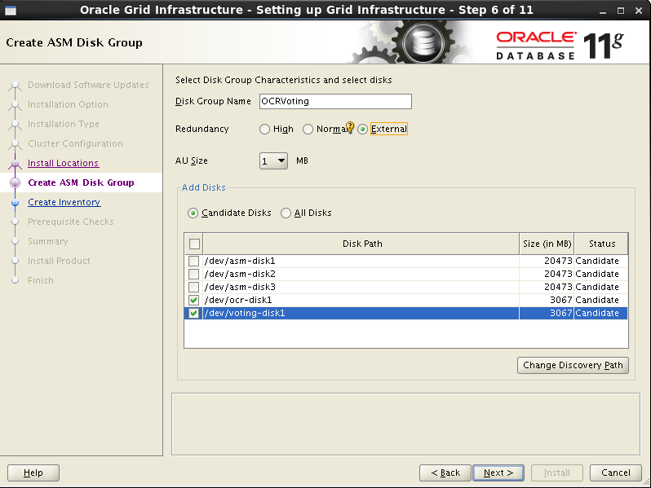The height and width of the screenshot is (488, 651).
Task: Check the /dev/asm-disk3 checkbox
Action: coord(193,287)
